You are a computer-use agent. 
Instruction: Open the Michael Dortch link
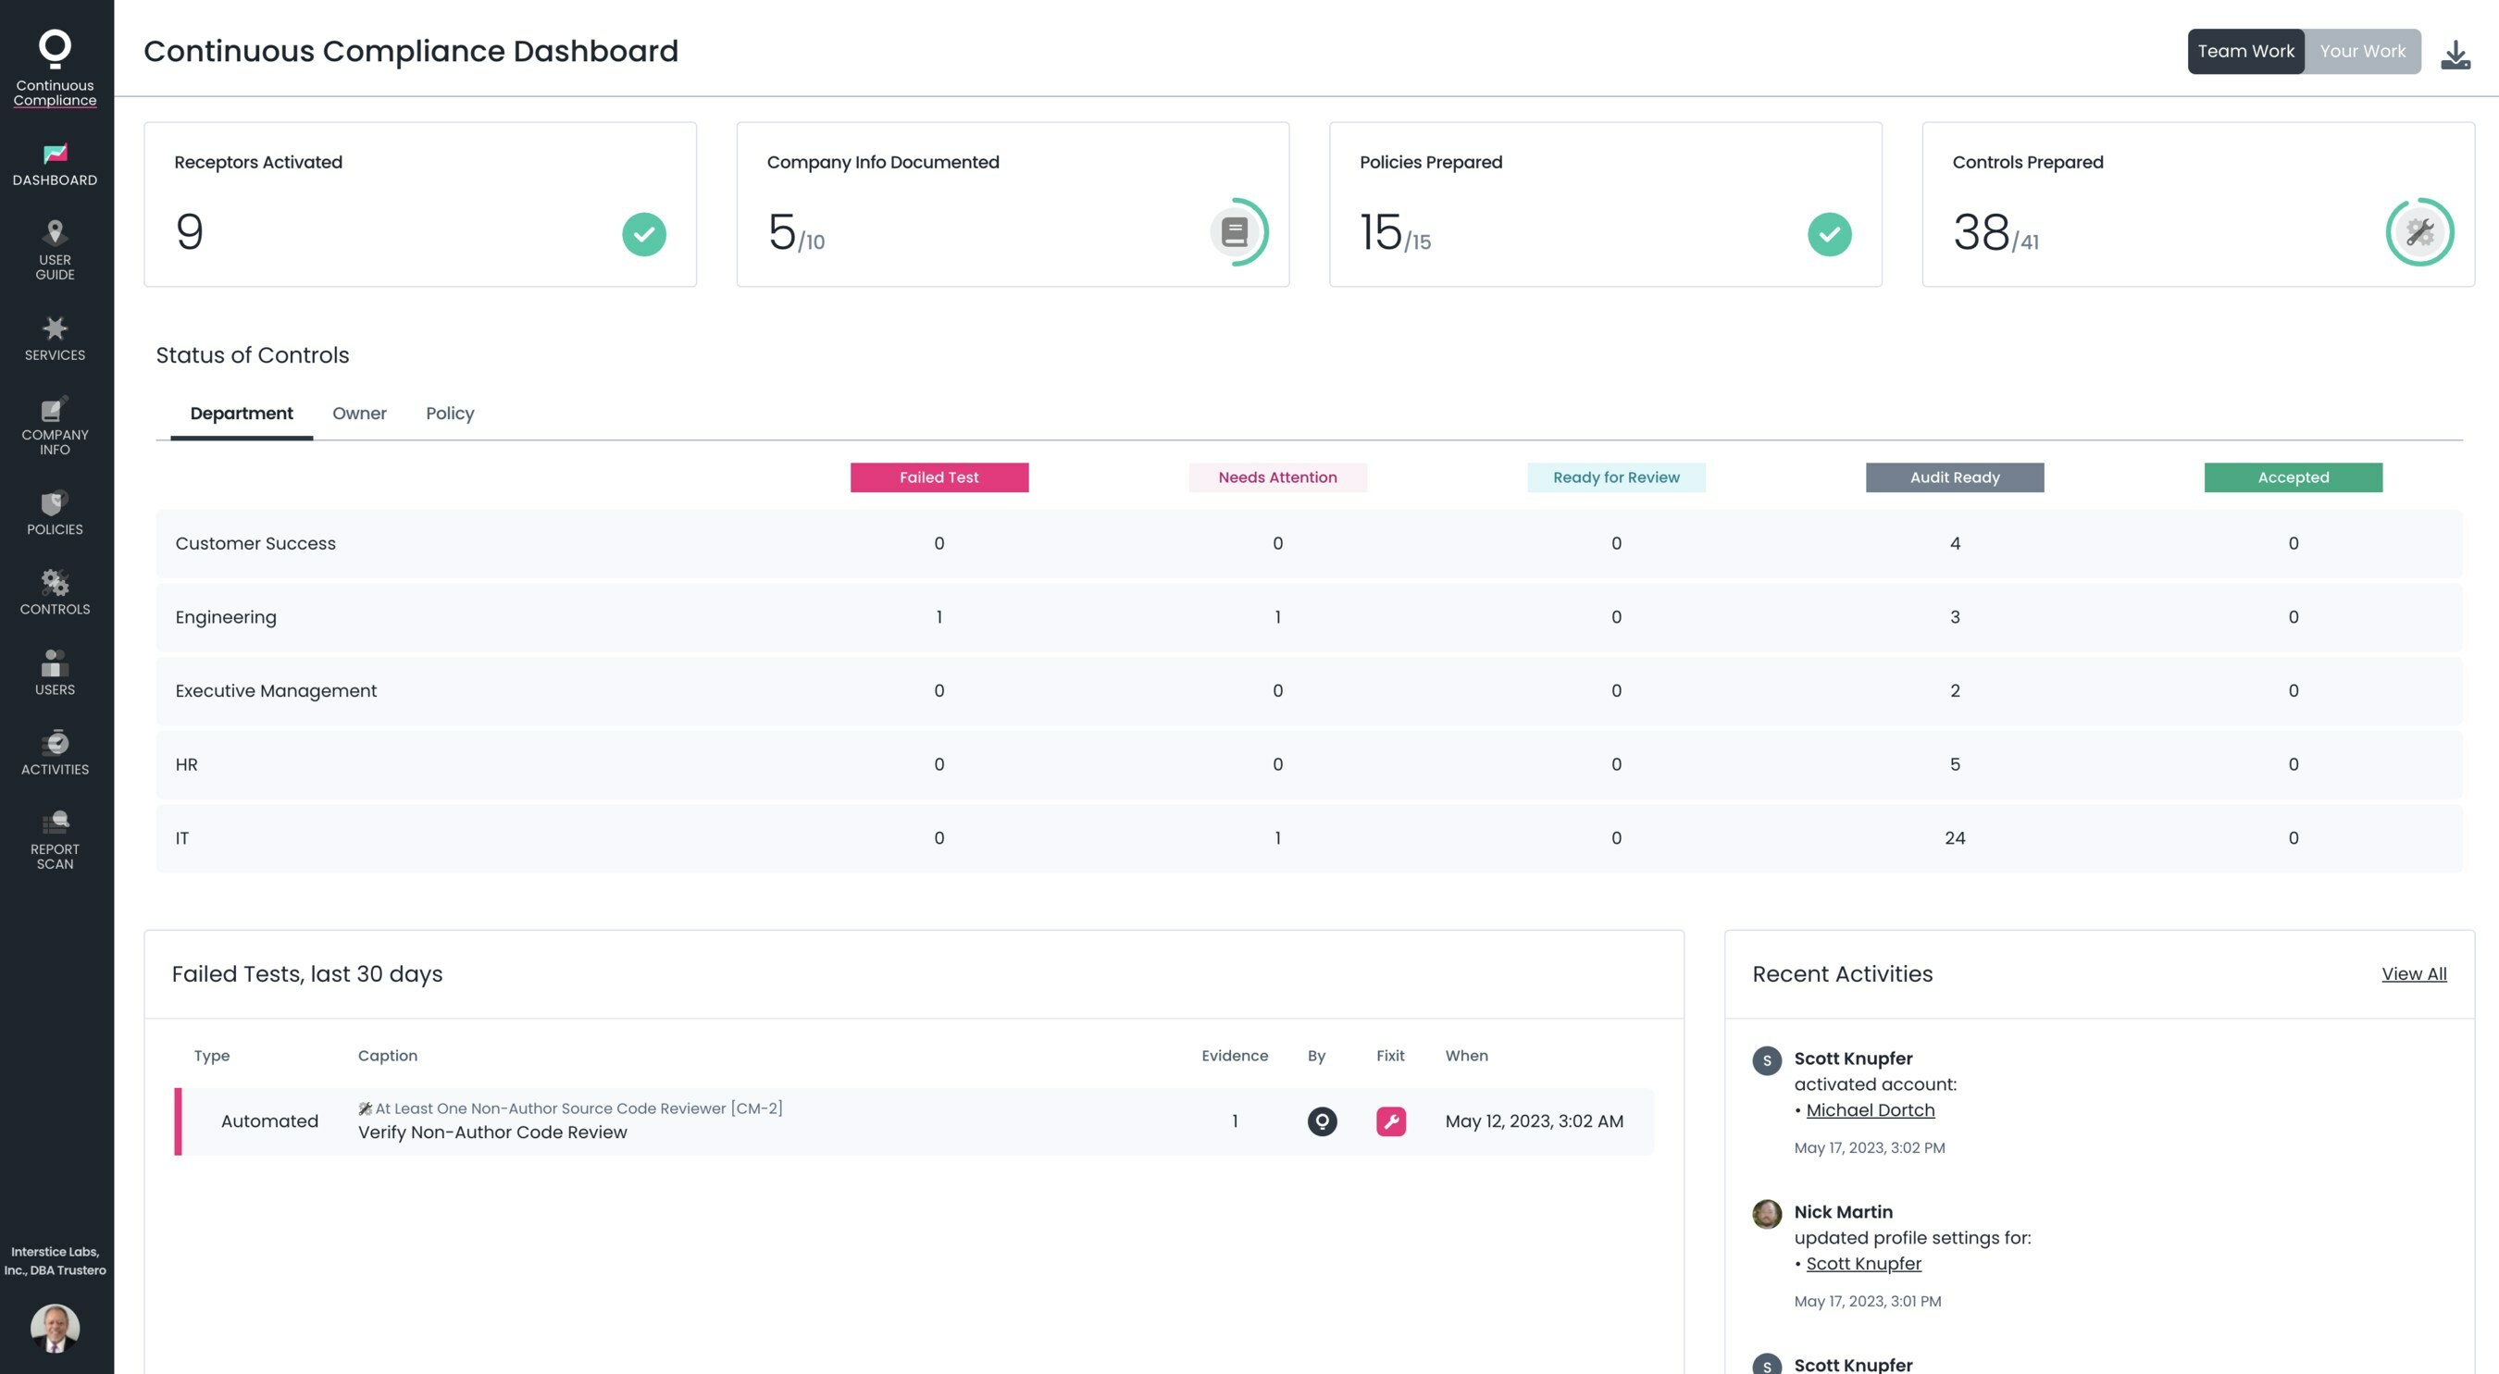click(x=1870, y=1110)
